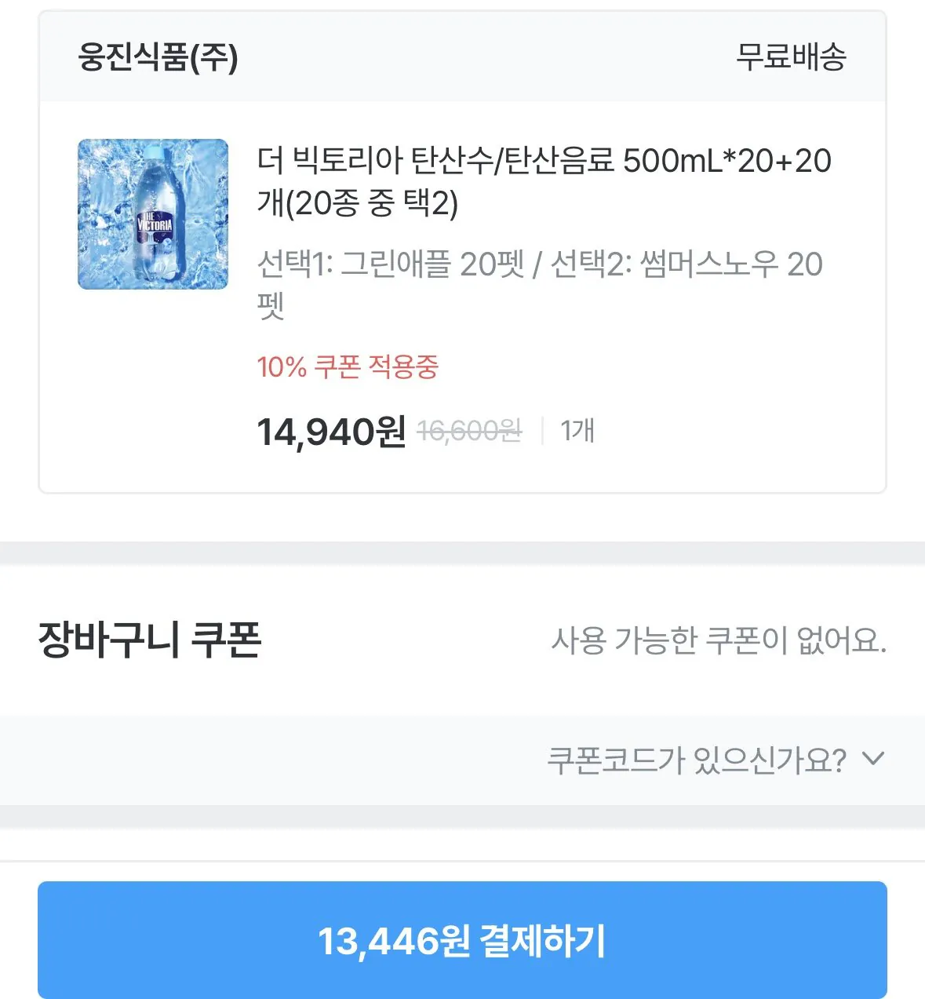The width and height of the screenshot is (925, 999).
Task: Click the thin line above the 결제하기 button
Action: 462,861
